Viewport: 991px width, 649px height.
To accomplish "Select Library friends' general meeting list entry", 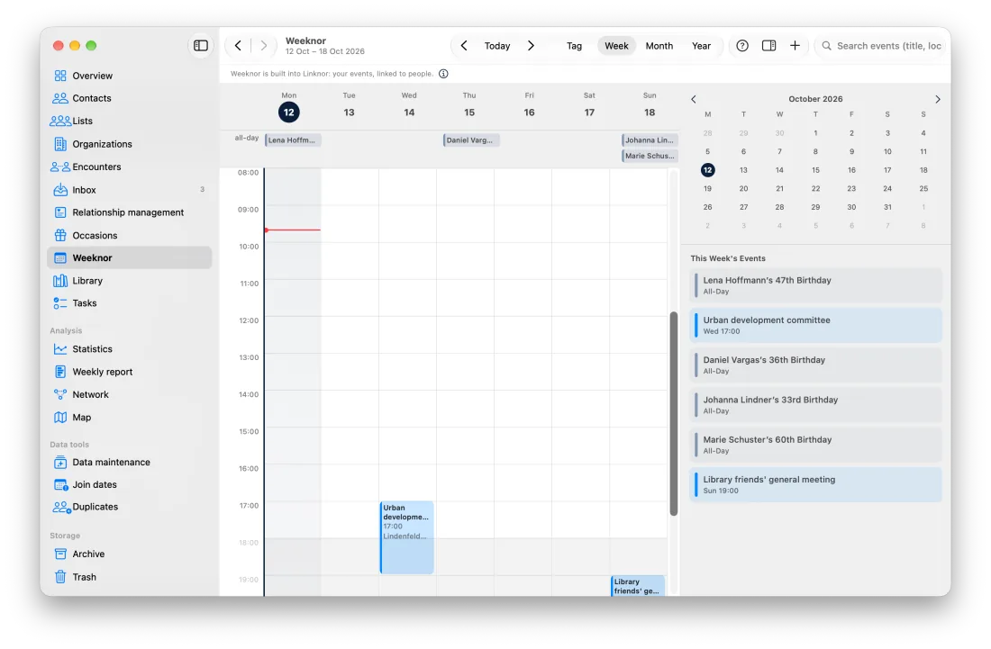I will click(815, 485).
